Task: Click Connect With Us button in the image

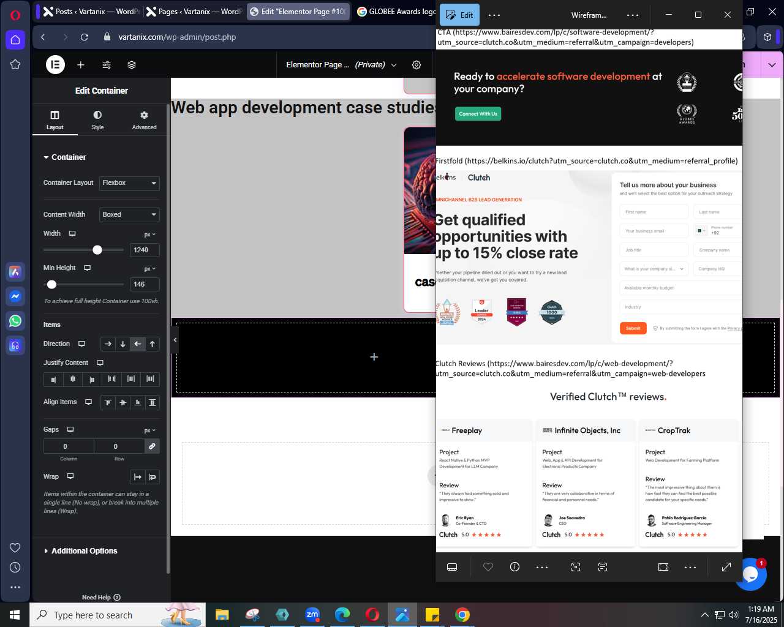Action: tap(478, 114)
